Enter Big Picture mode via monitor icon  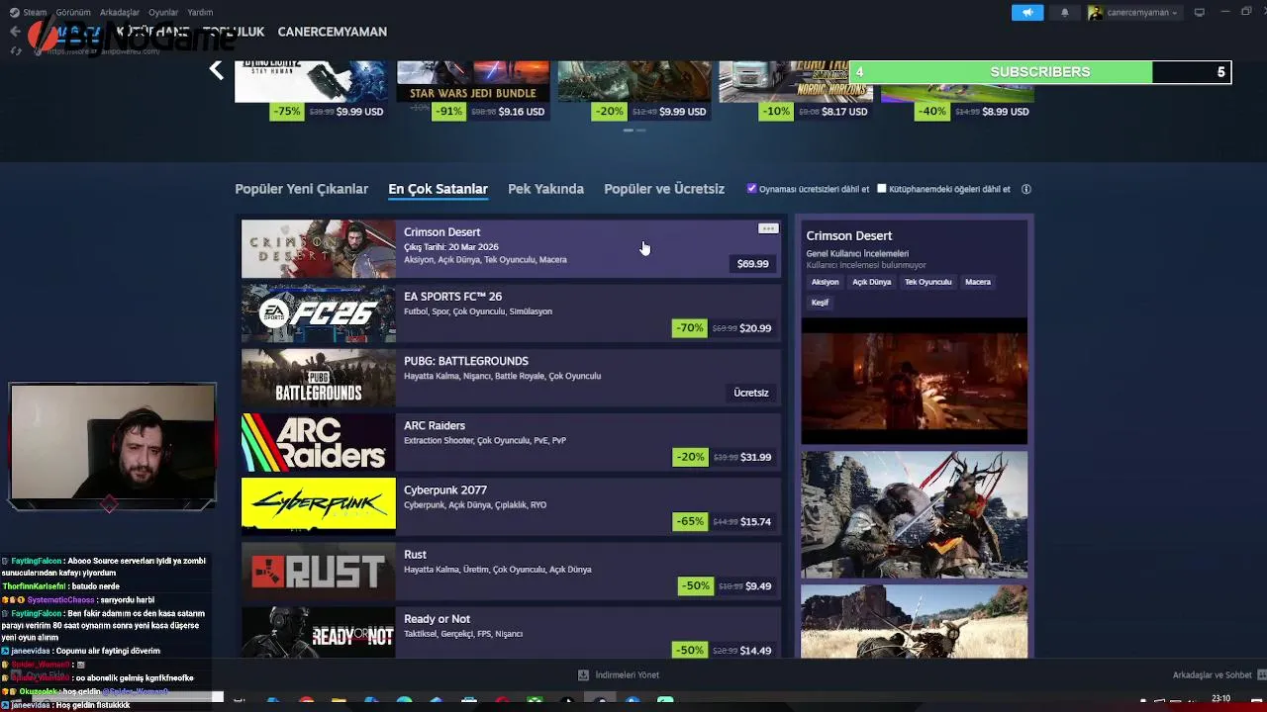[x=1200, y=12]
